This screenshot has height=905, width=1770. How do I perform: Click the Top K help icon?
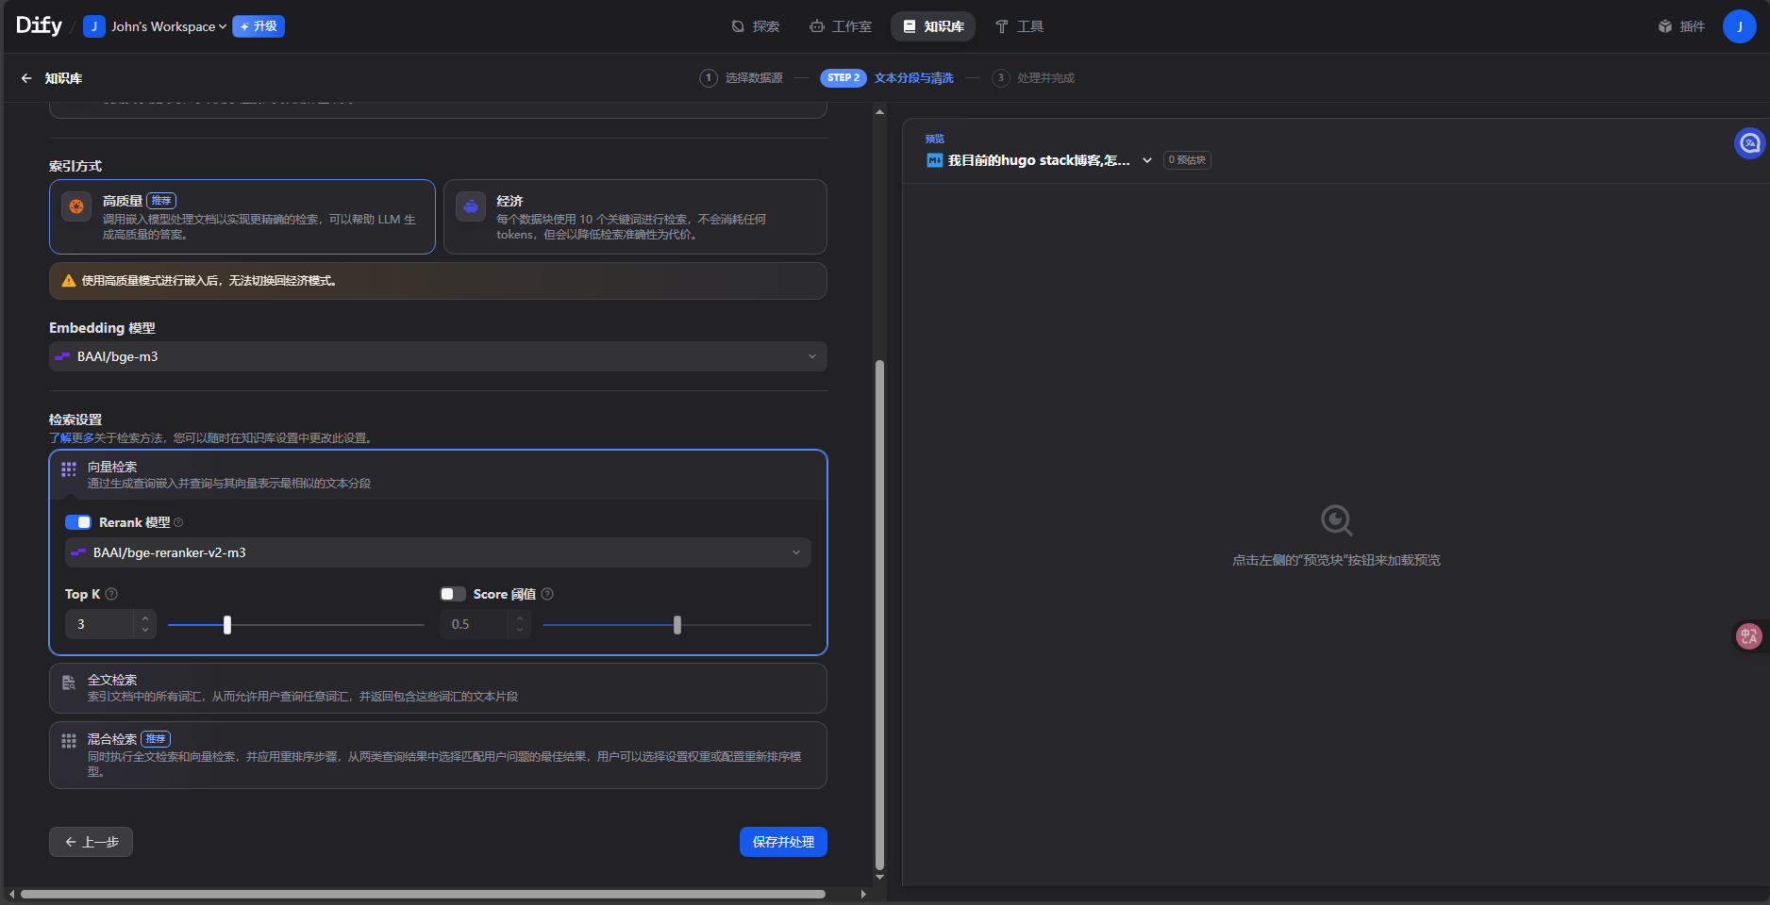tap(111, 594)
